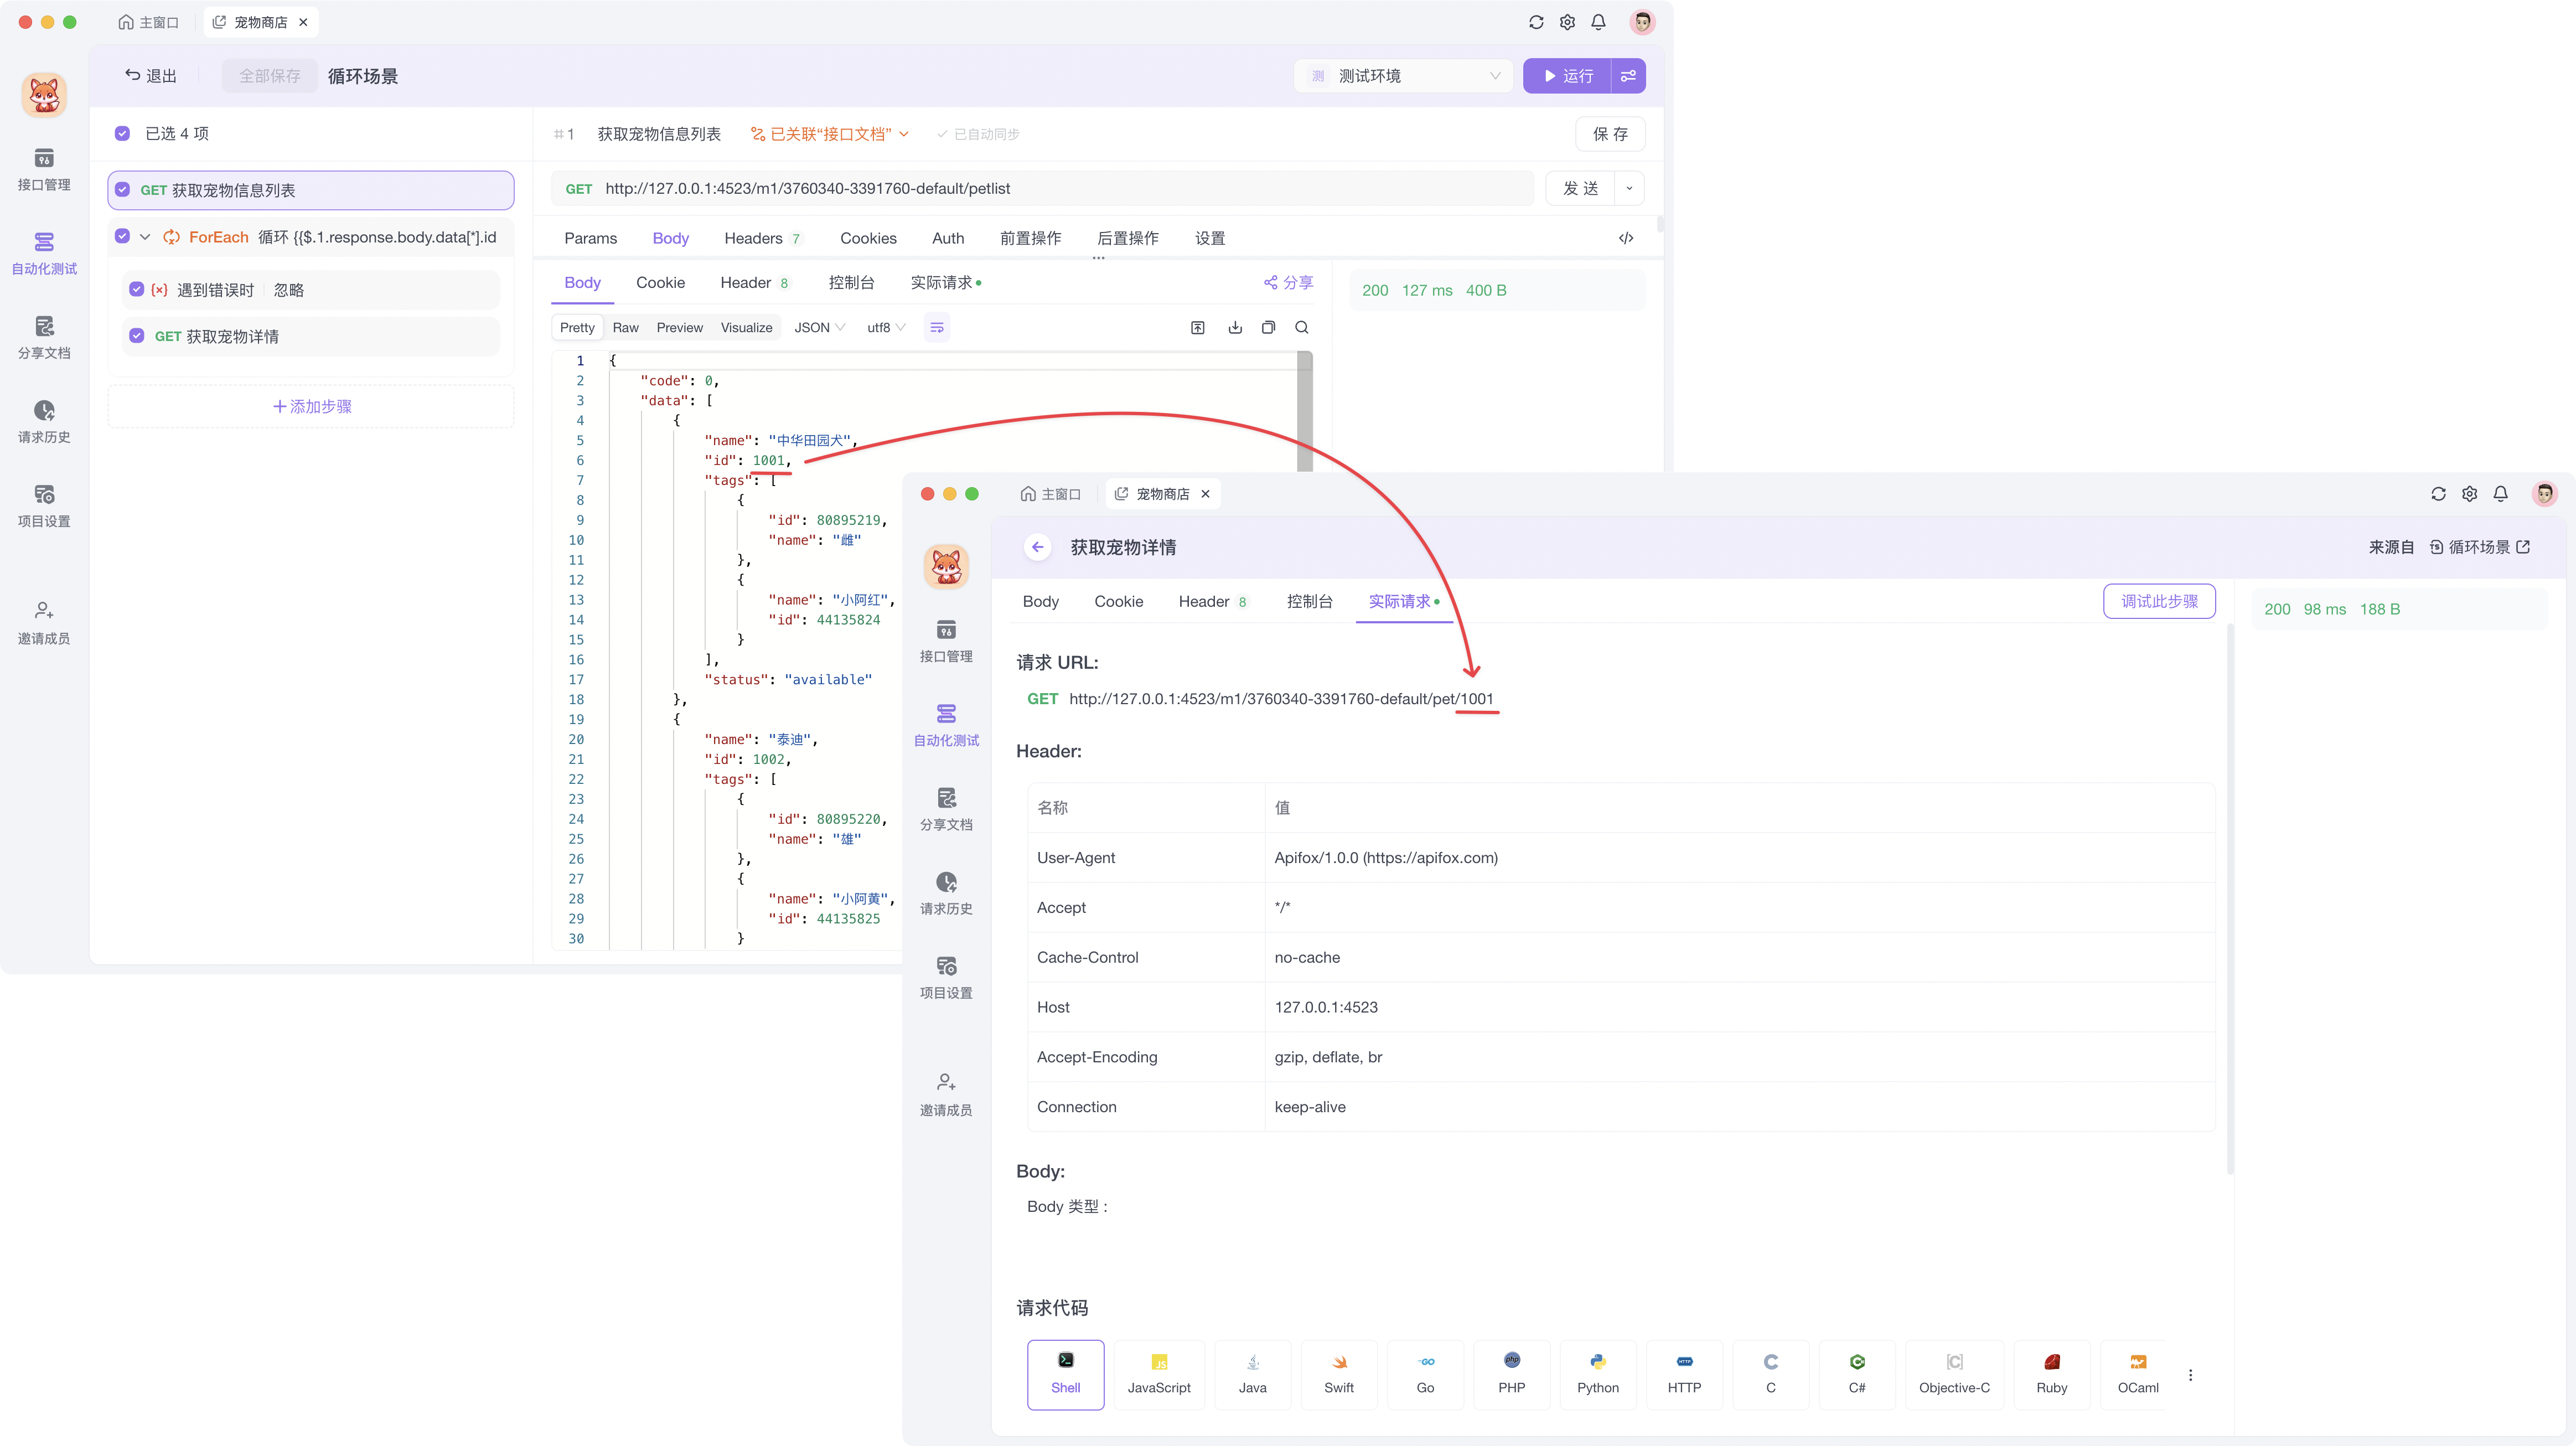Download the response body
The image size is (2576, 1446).
point(1235,327)
